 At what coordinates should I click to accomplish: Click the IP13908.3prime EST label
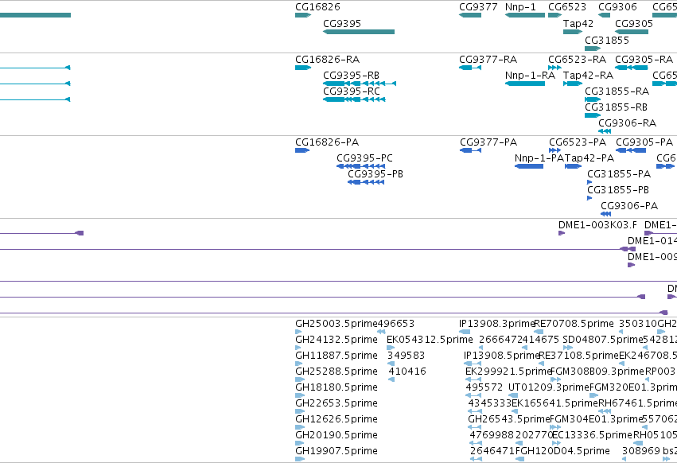[x=497, y=324]
